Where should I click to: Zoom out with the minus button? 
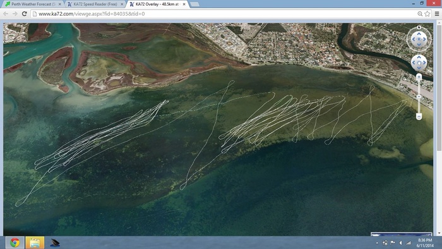pyautogui.click(x=419, y=116)
